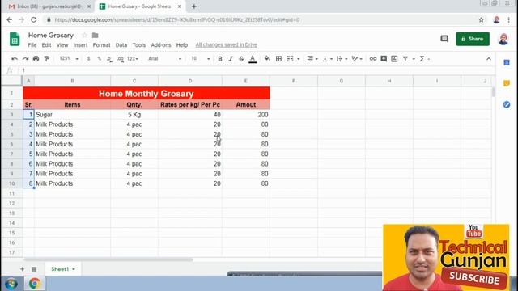Image resolution: width=518 pixels, height=291 pixels.
Task: Open the Insert menu
Action: [80, 45]
